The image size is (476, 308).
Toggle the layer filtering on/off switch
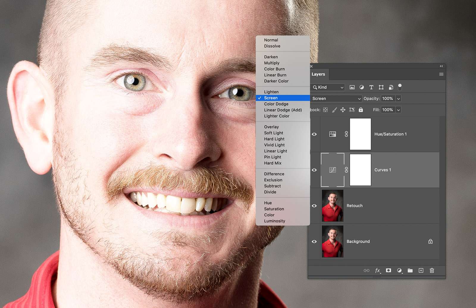point(400,87)
